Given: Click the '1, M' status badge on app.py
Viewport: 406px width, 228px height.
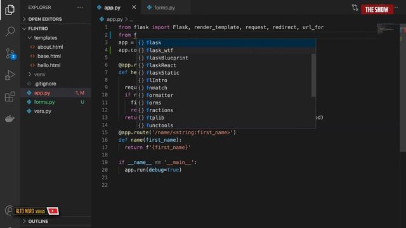Looking at the screenshot, I should tap(80, 93).
